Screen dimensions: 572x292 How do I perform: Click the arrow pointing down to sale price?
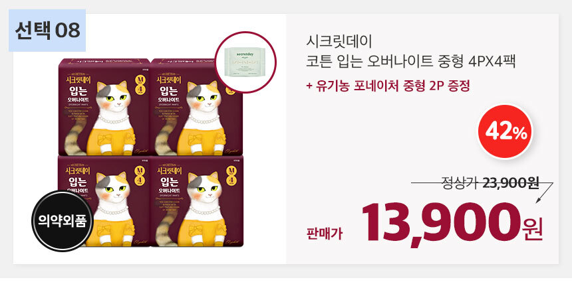pos(545,192)
